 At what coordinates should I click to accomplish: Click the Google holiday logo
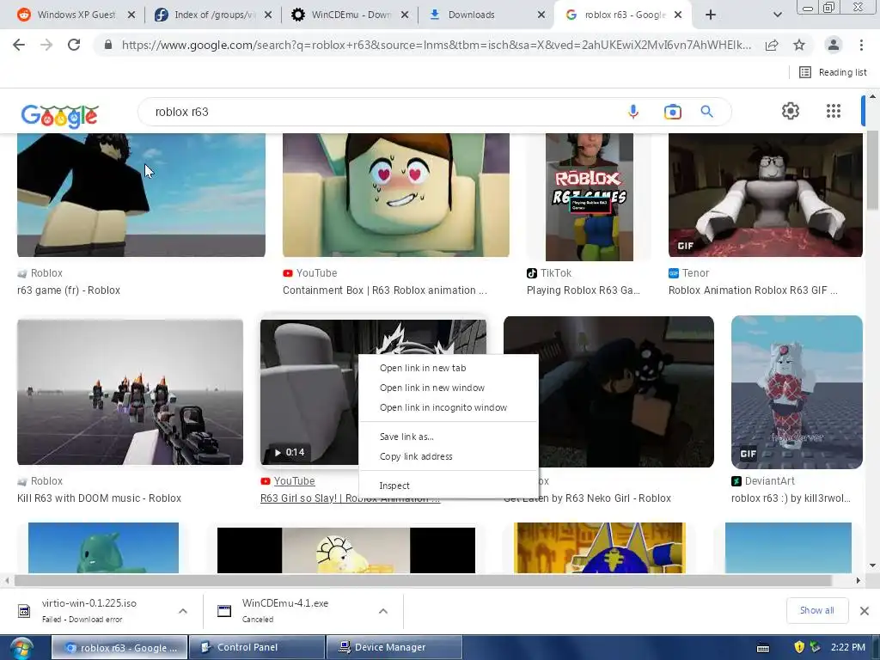click(x=59, y=115)
